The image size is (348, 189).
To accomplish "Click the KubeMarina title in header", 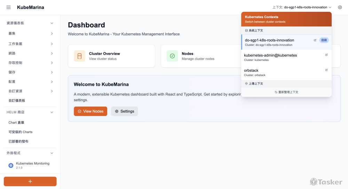I will pyautogui.click(x=31, y=7).
